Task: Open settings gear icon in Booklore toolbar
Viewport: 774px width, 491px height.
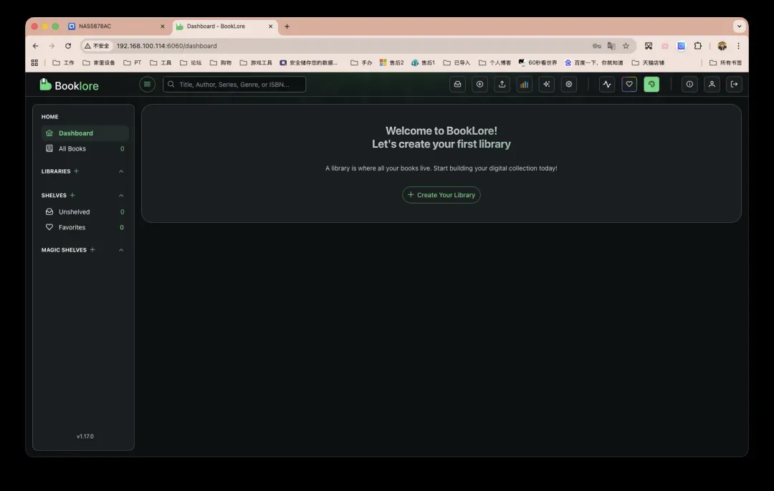Action: pos(568,85)
